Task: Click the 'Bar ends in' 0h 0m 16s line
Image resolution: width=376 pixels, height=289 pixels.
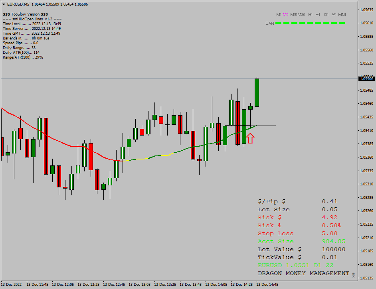Action: click(26, 38)
